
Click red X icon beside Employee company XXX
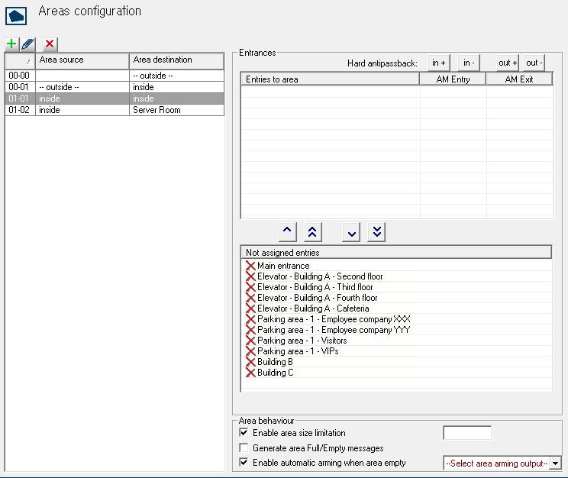250,319
